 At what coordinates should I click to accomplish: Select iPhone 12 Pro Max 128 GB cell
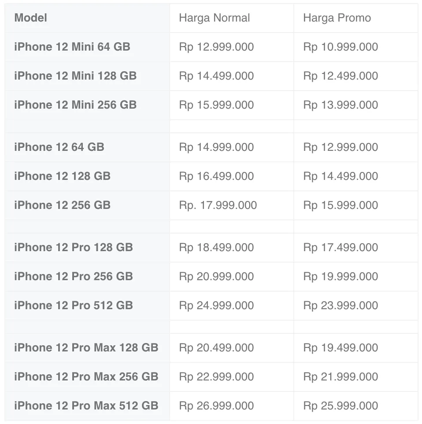point(86,348)
